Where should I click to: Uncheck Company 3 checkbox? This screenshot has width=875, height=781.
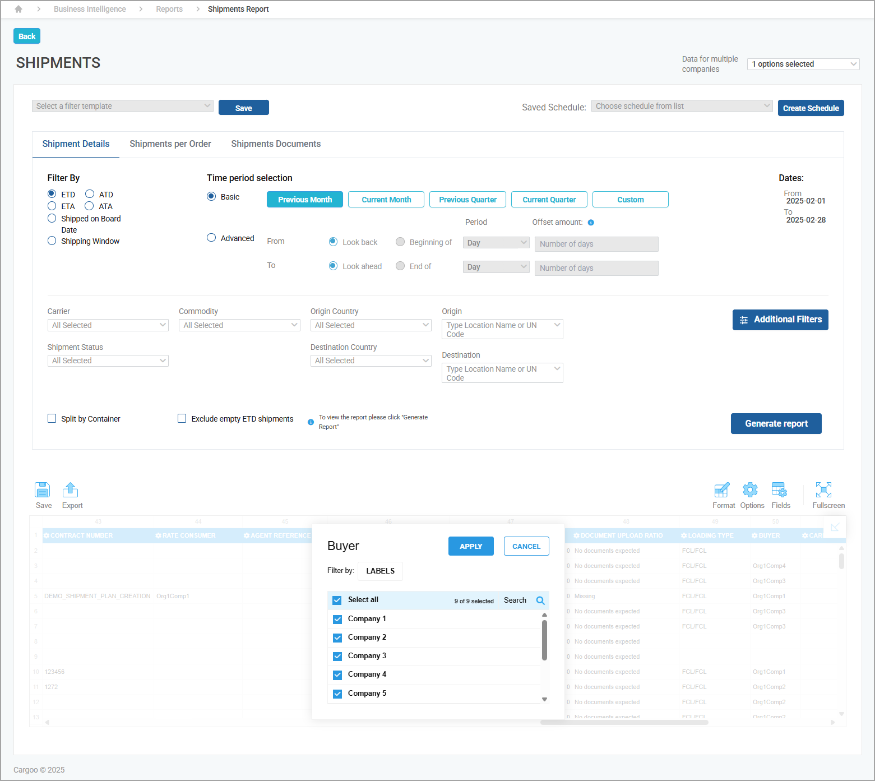pos(337,657)
